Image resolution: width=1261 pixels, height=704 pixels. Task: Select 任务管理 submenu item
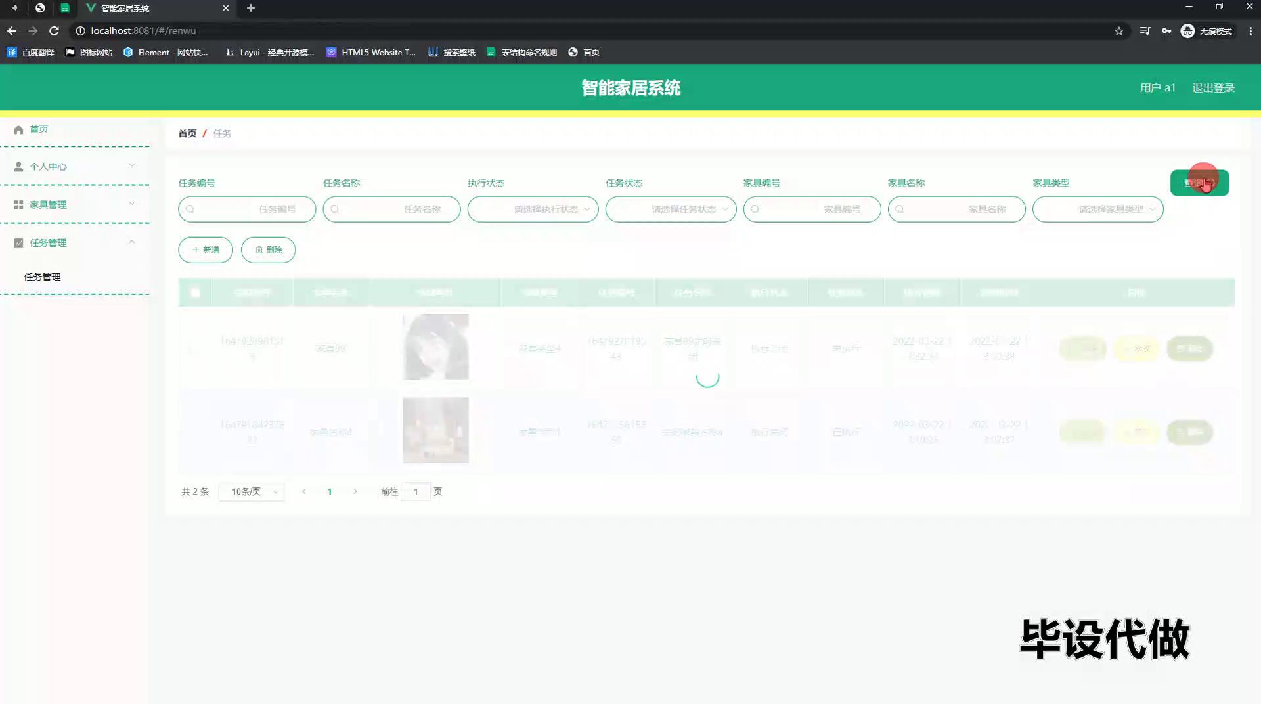click(x=43, y=277)
